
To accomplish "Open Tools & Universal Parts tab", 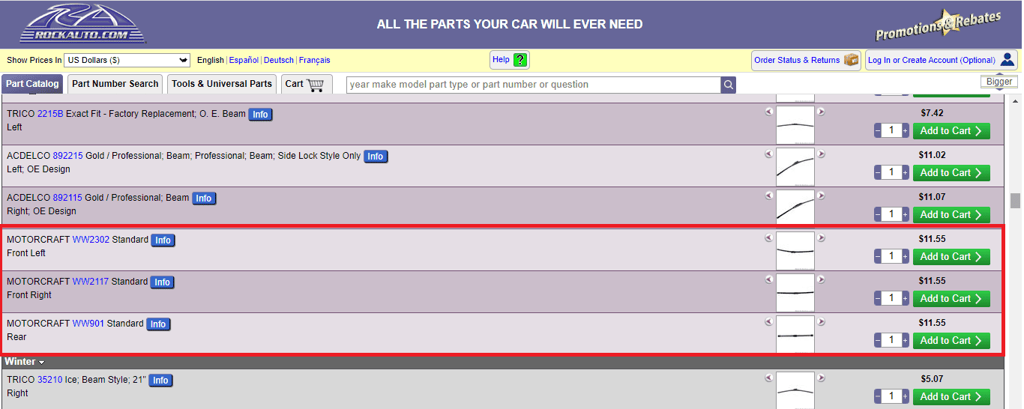I will point(221,84).
